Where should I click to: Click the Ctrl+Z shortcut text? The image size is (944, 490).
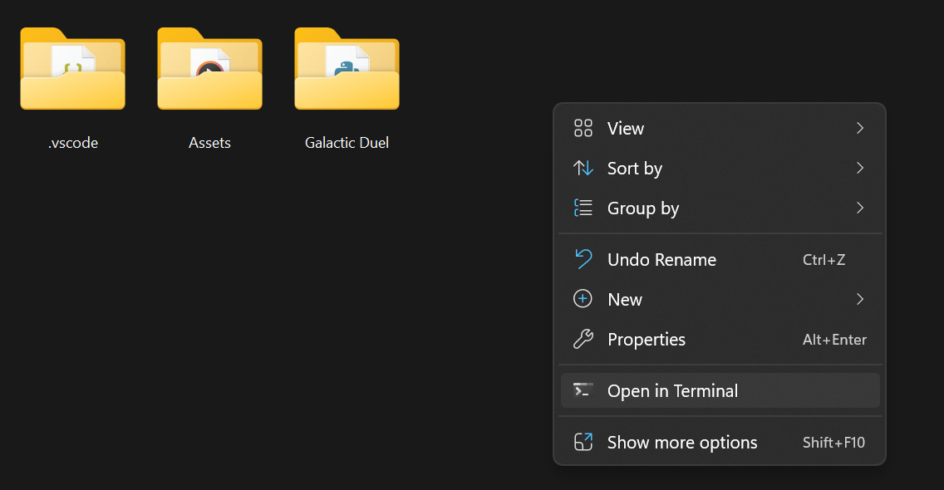point(824,259)
